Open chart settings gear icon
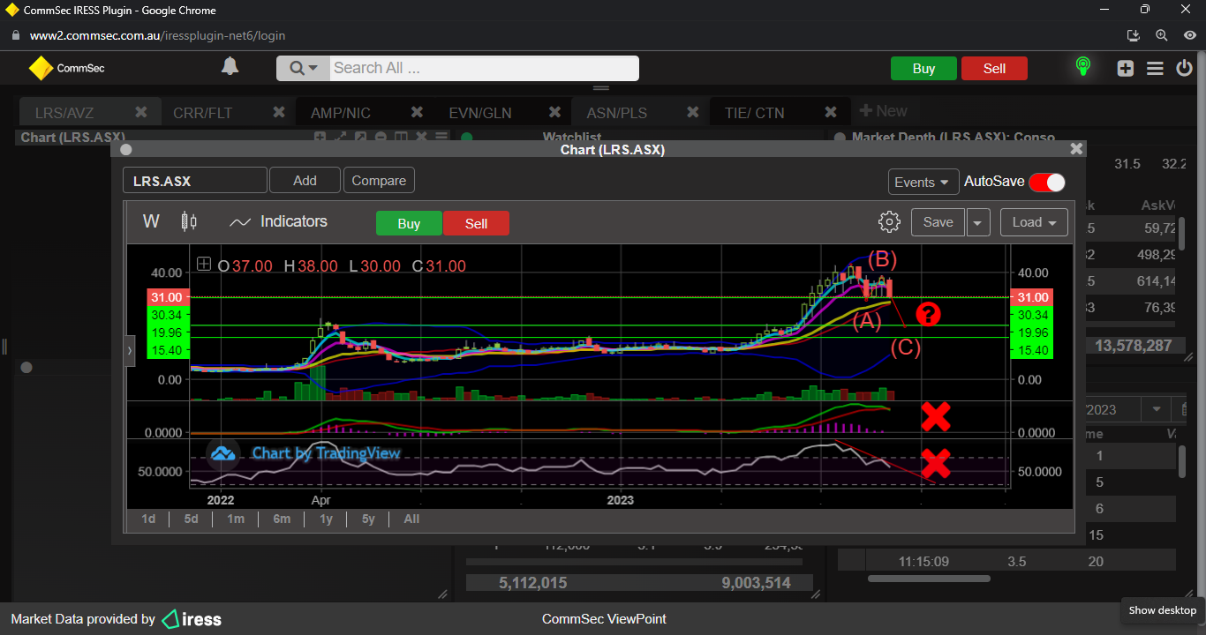This screenshot has width=1206, height=635. coord(890,222)
